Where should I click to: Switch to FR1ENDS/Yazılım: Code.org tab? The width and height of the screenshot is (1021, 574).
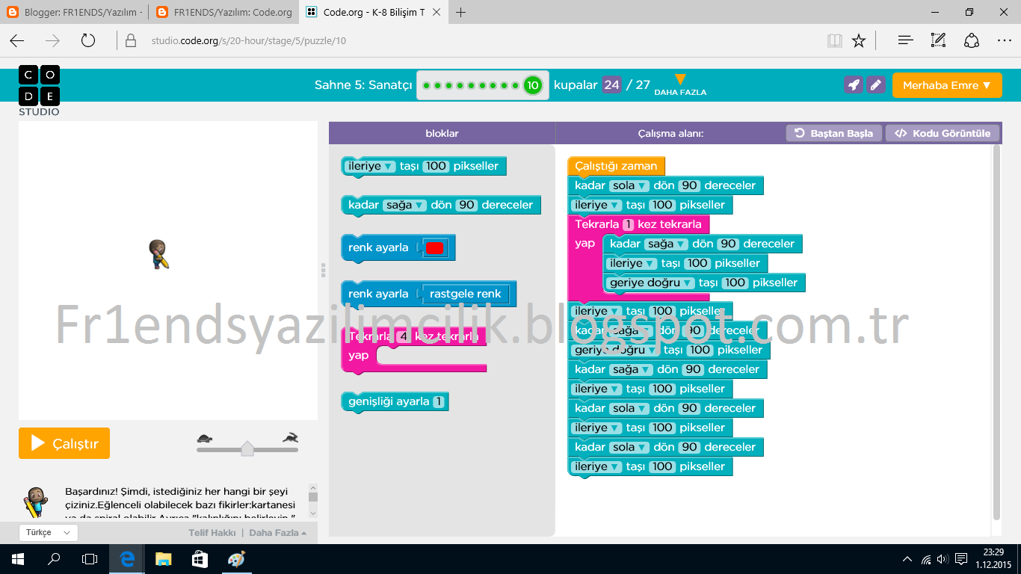pyautogui.click(x=223, y=12)
